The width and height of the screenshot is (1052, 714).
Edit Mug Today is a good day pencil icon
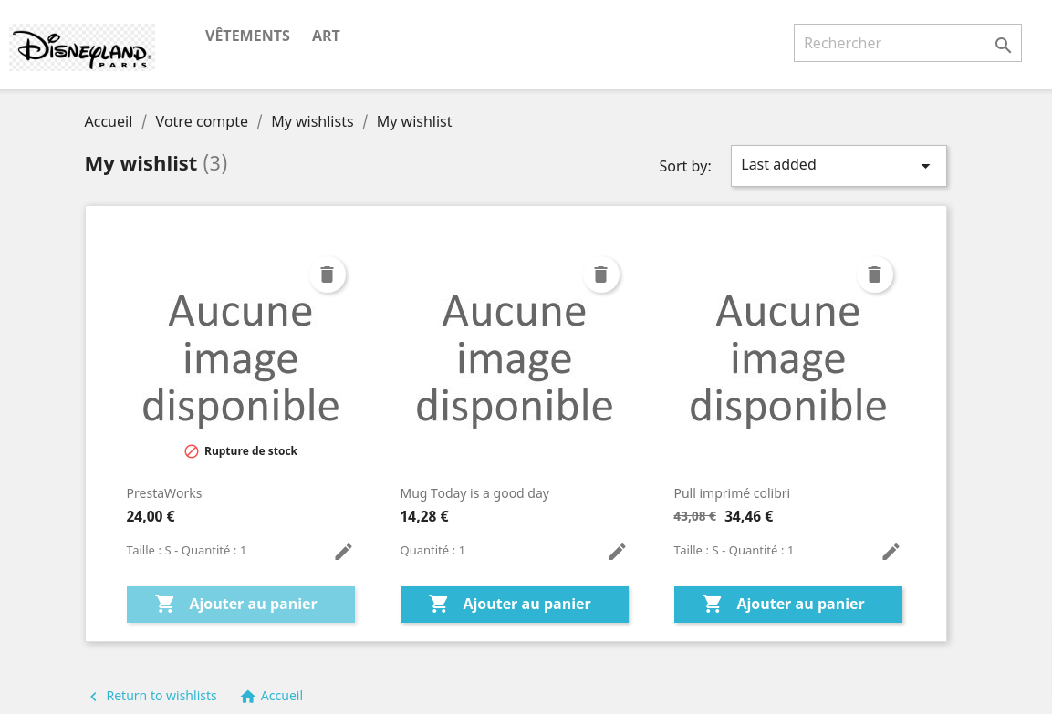click(618, 551)
